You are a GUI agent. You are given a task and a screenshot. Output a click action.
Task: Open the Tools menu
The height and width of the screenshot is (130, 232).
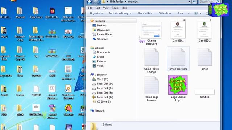tap(115, 8)
